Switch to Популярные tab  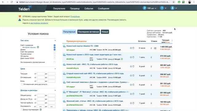click(69, 32)
